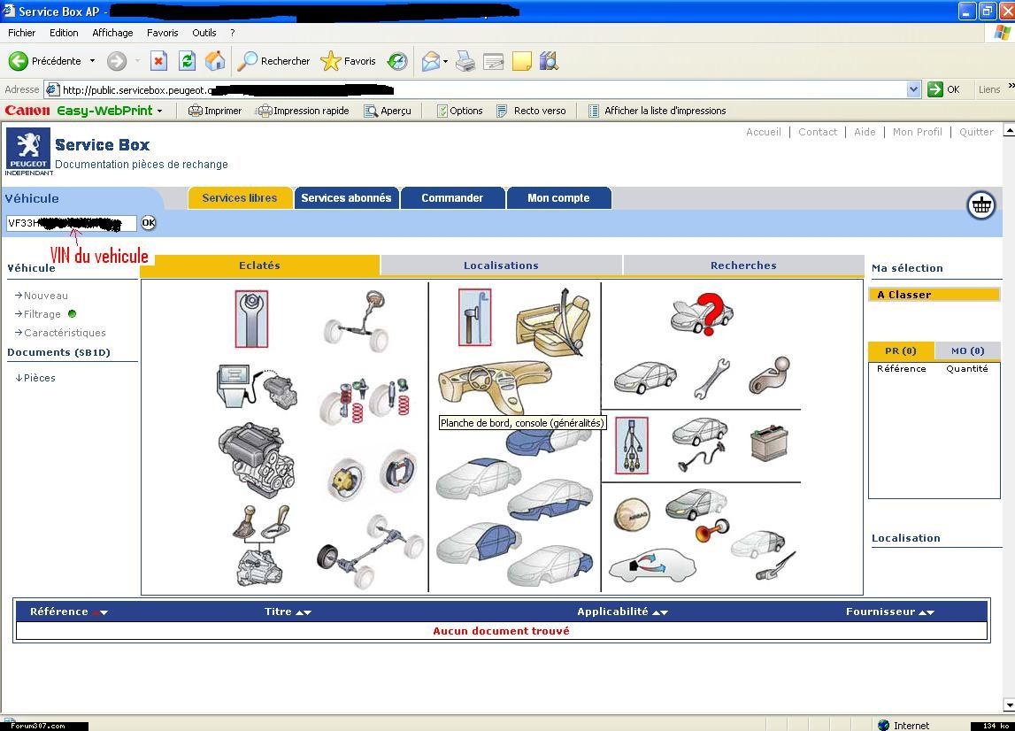This screenshot has width=1015, height=731.
Task: Open the shopping basket icon
Action: pos(980,206)
